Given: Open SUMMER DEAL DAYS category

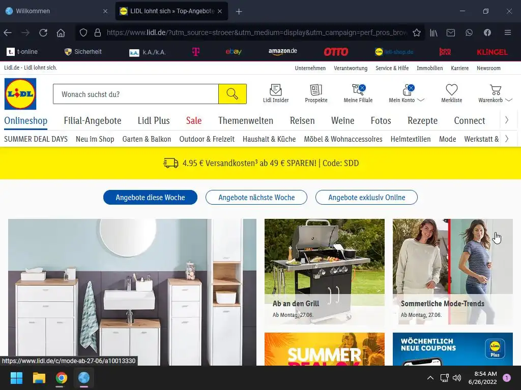Looking at the screenshot, I should tap(36, 139).
